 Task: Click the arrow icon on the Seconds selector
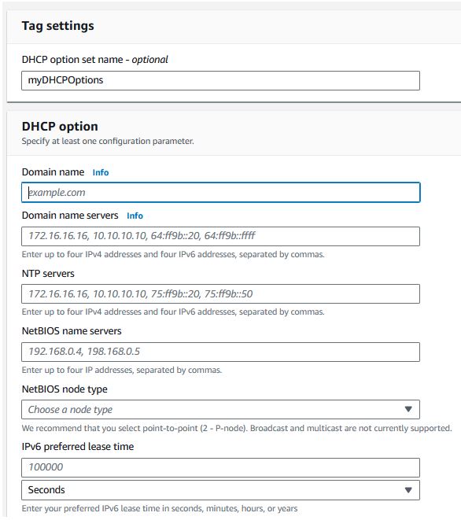tap(408, 490)
